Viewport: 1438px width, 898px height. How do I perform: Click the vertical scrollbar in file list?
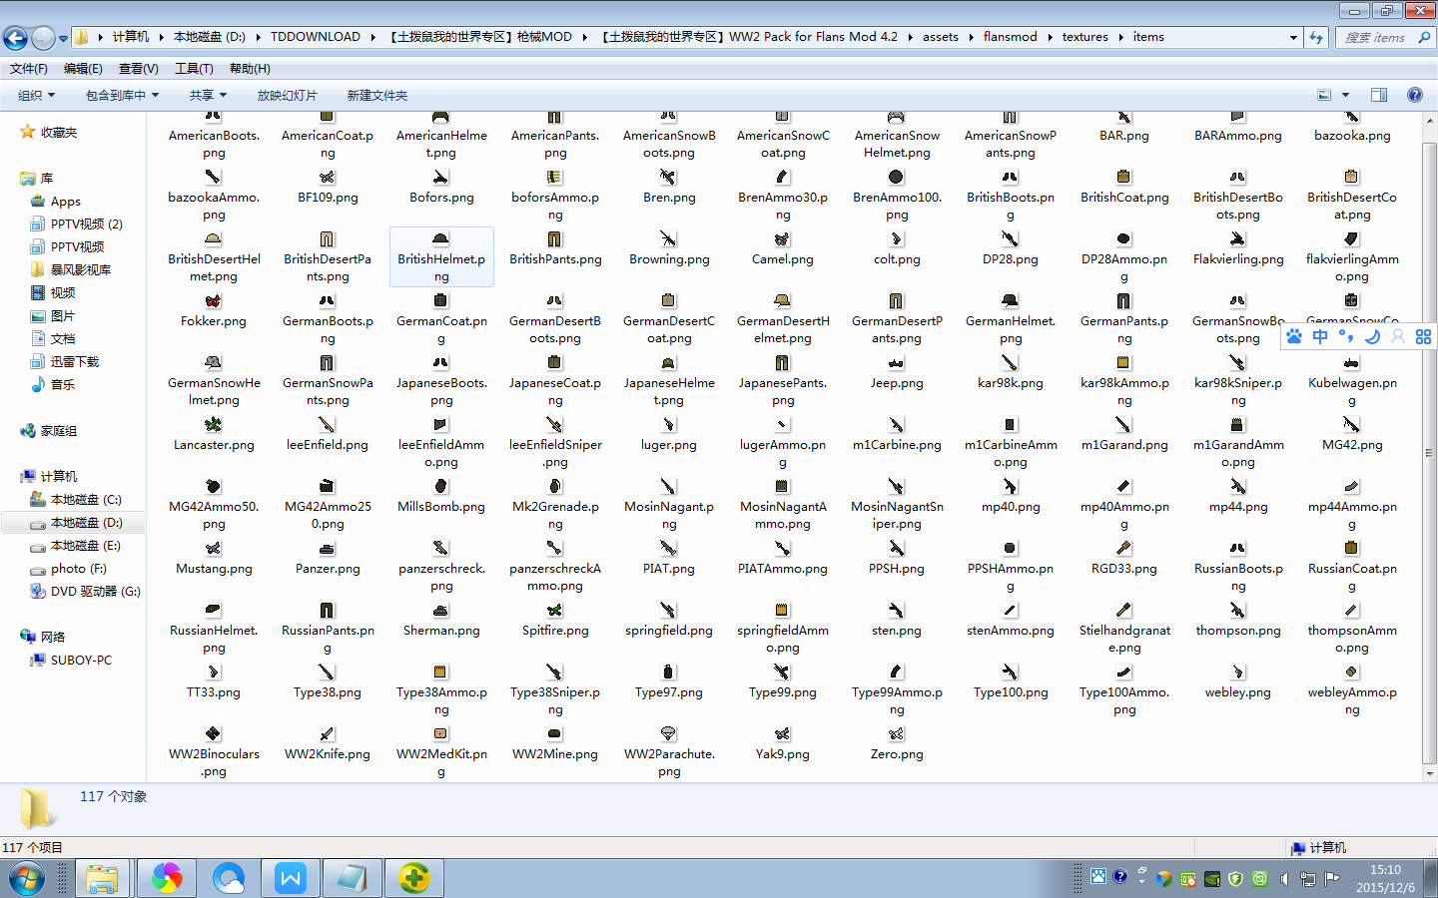point(1430,449)
